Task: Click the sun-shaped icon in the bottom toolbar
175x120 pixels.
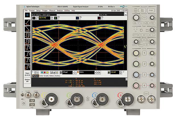Action: (x=57, y=73)
